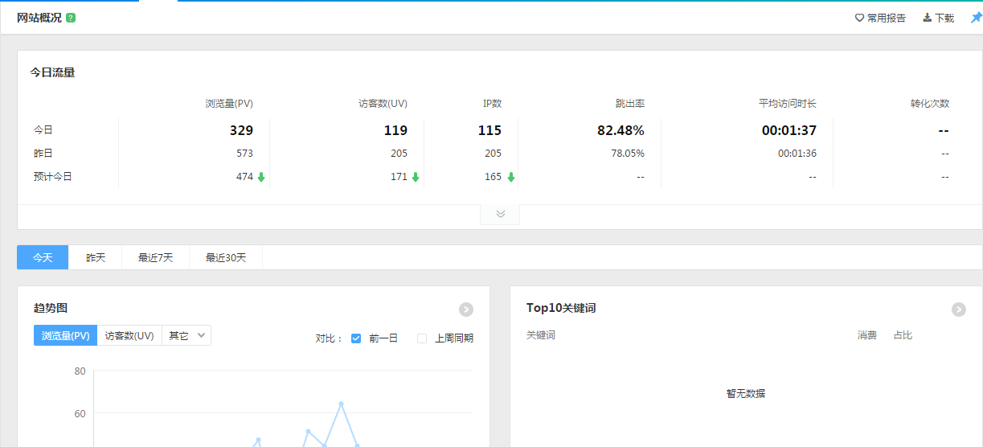Image resolution: width=983 pixels, height=447 pixels.
Task: Click the IP数 column header
Action: click(x=492, y=104)
